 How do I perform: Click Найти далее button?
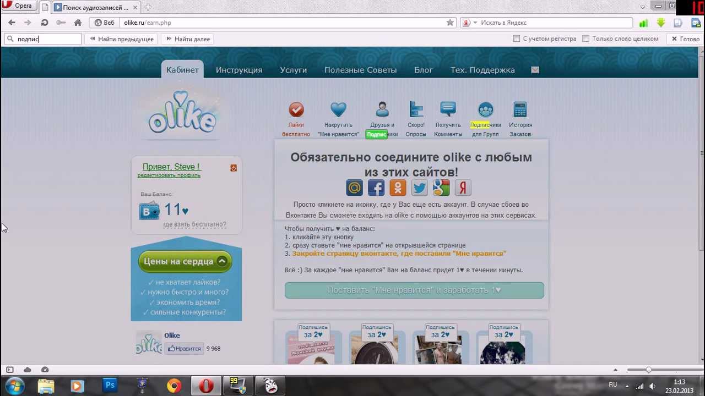tap(188, 39)
